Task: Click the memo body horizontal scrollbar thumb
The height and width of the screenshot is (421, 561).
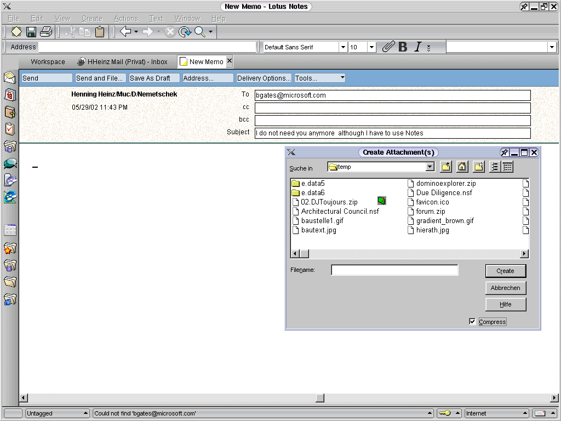Action: pyautogui.click(x=320, y=398)
